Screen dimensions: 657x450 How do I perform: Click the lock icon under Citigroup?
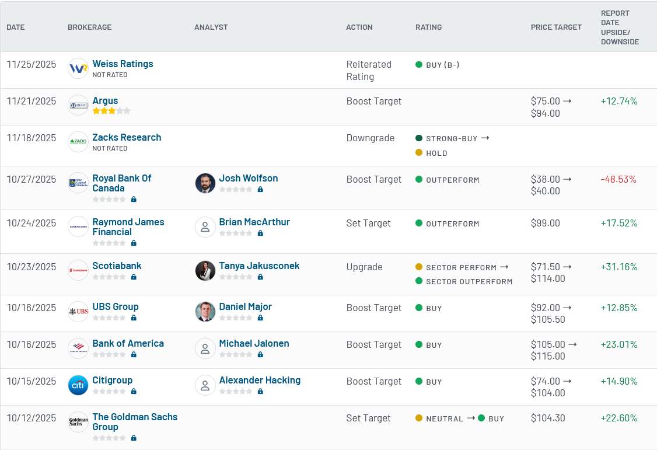pyautogui.click(x=134, y=391)
